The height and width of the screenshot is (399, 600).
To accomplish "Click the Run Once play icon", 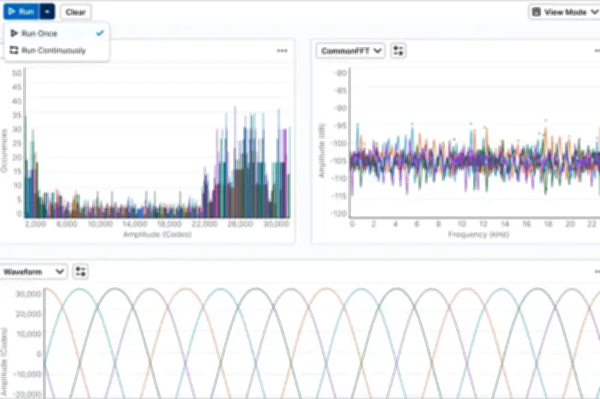I will [14, 33].
